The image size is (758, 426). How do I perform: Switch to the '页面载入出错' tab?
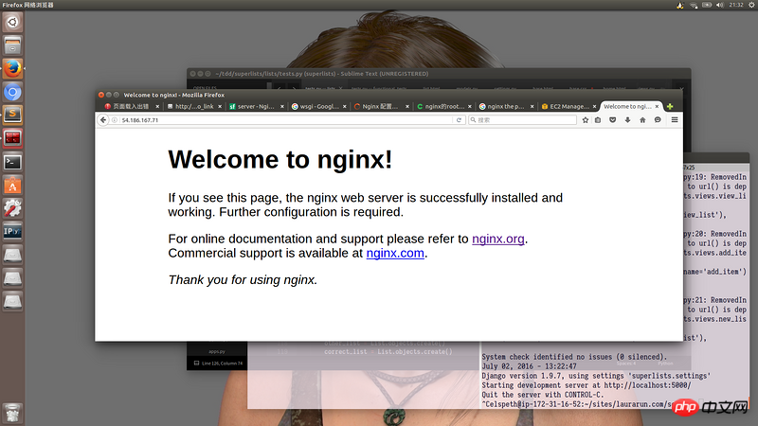coord(131,106)
